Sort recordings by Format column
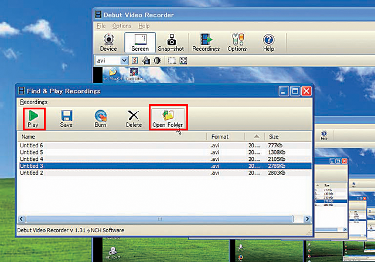Image resolution: width=375 pixels, height=262 pixels. click(x=226, y=136)
